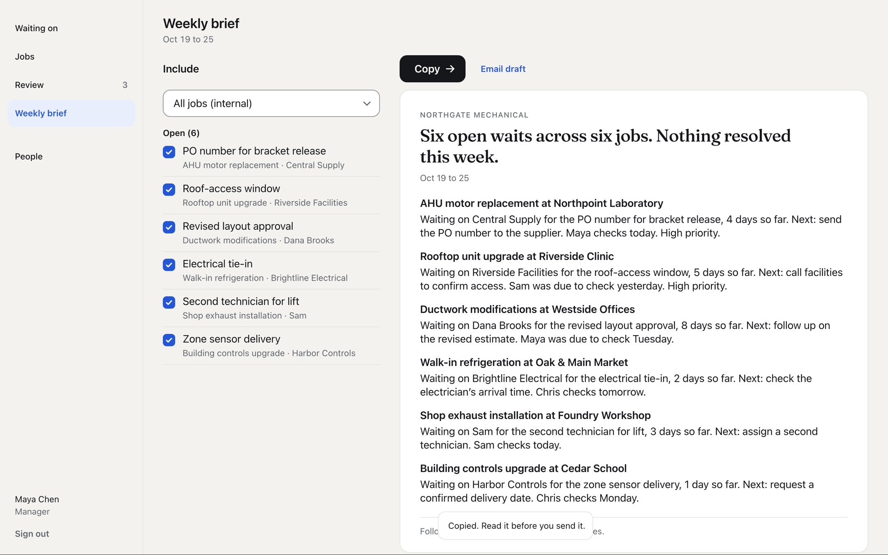Open Review with 3 pending items
Image resolution: width=888 pixels, height=555 pixels.
click(71, 85)
